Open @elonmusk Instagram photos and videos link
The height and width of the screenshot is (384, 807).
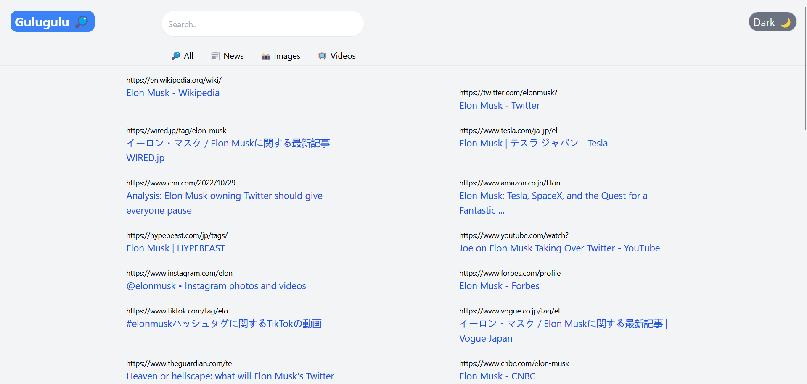216,286
